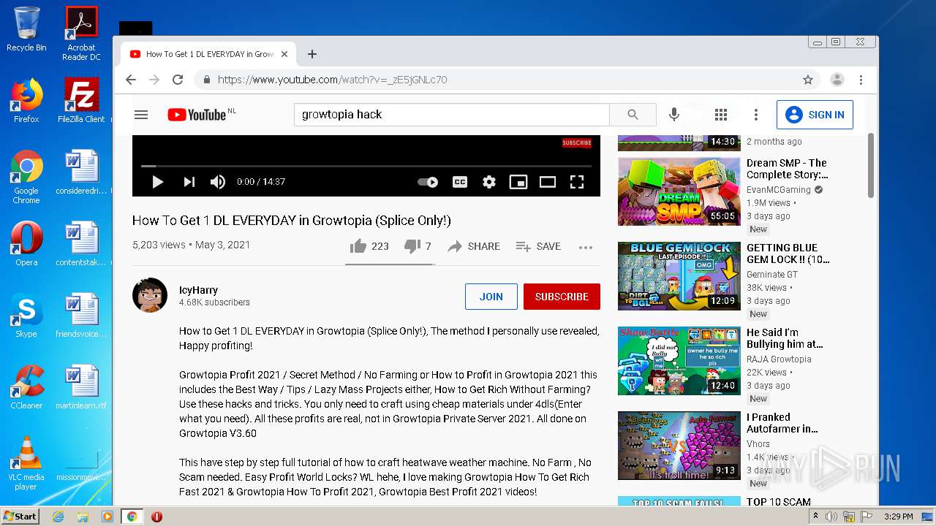Image resolution: width=936 pixels, height=526 pixels.
Task: Focus the YouTube search field
Action: (x=452, y=115)
